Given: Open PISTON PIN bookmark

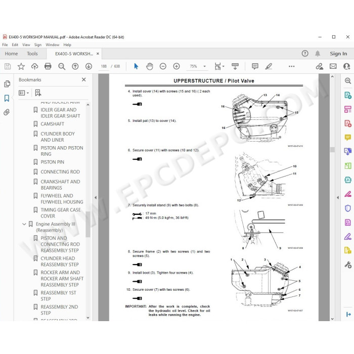Looking at the screenshot, I should [x=53, y=162].
